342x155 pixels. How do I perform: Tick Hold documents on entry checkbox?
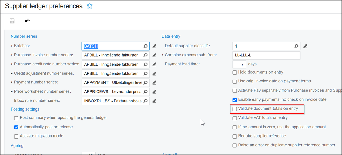(235, 72)
